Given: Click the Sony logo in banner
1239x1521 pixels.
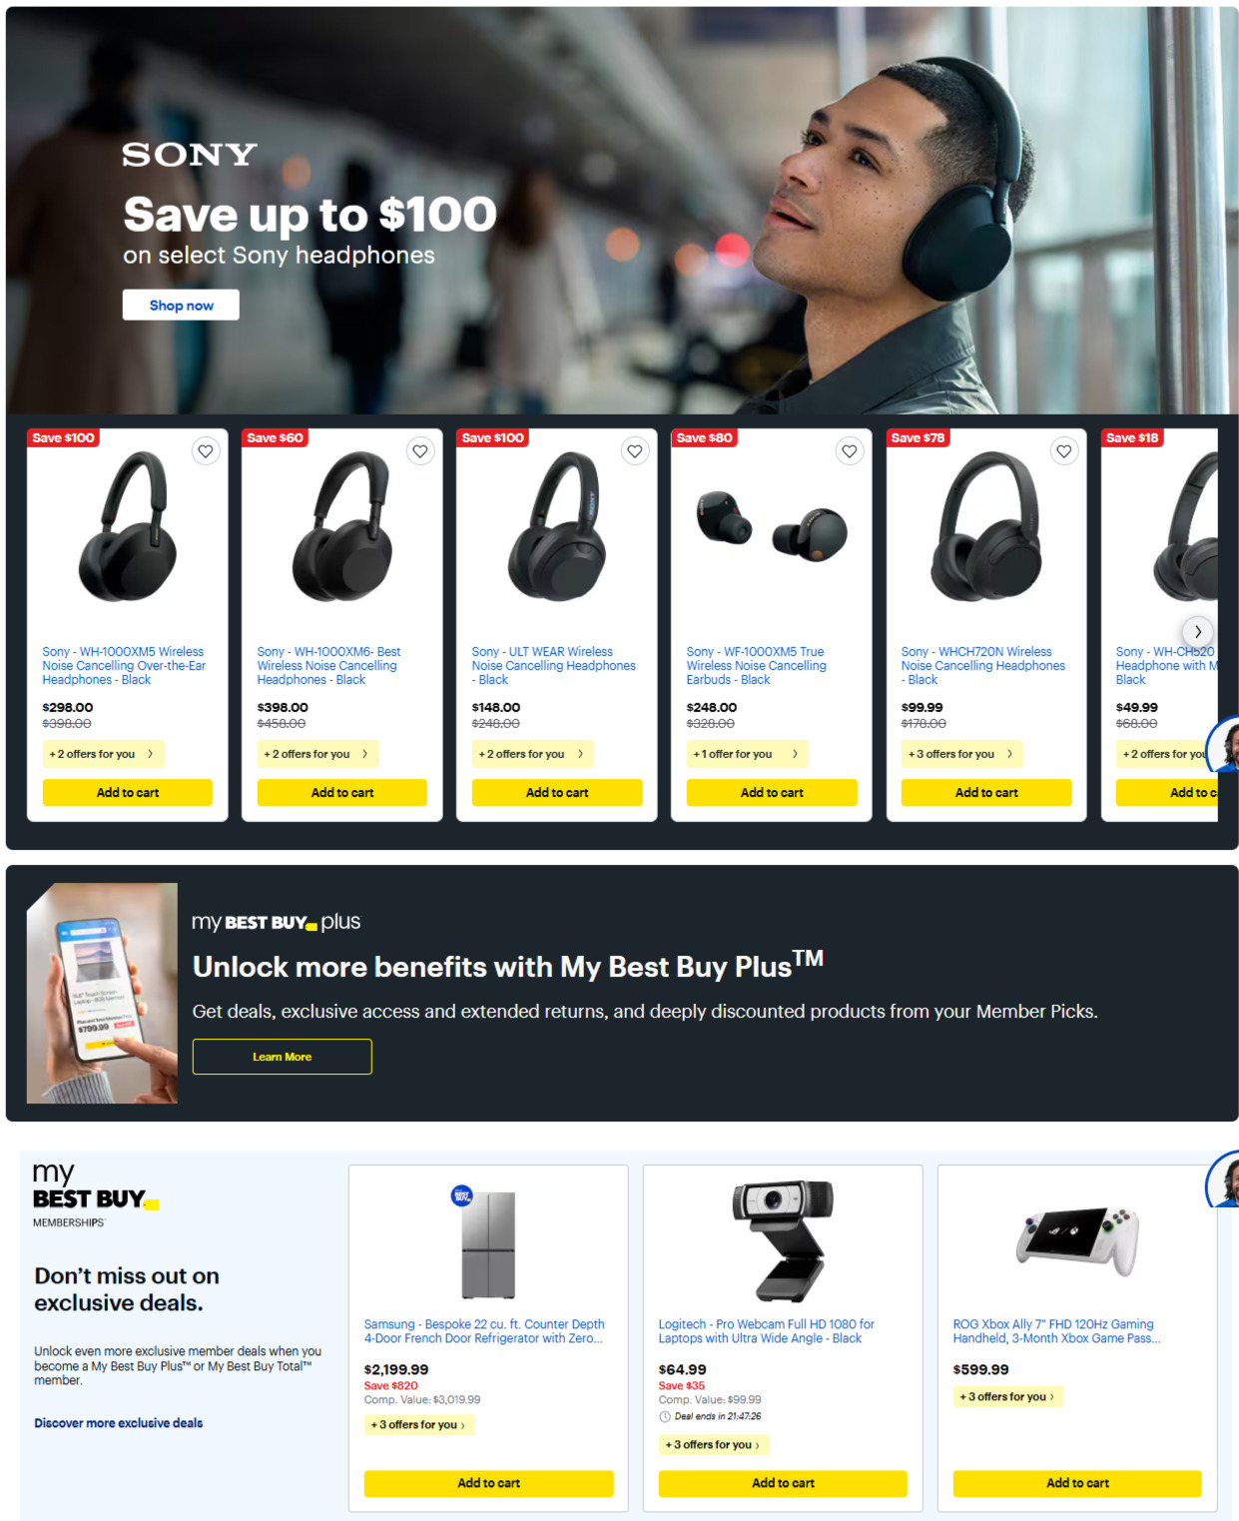Looking at the screenshot, I should 190,154.
